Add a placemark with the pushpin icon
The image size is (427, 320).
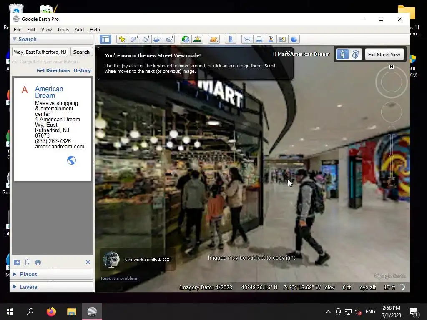click(122, 39)
